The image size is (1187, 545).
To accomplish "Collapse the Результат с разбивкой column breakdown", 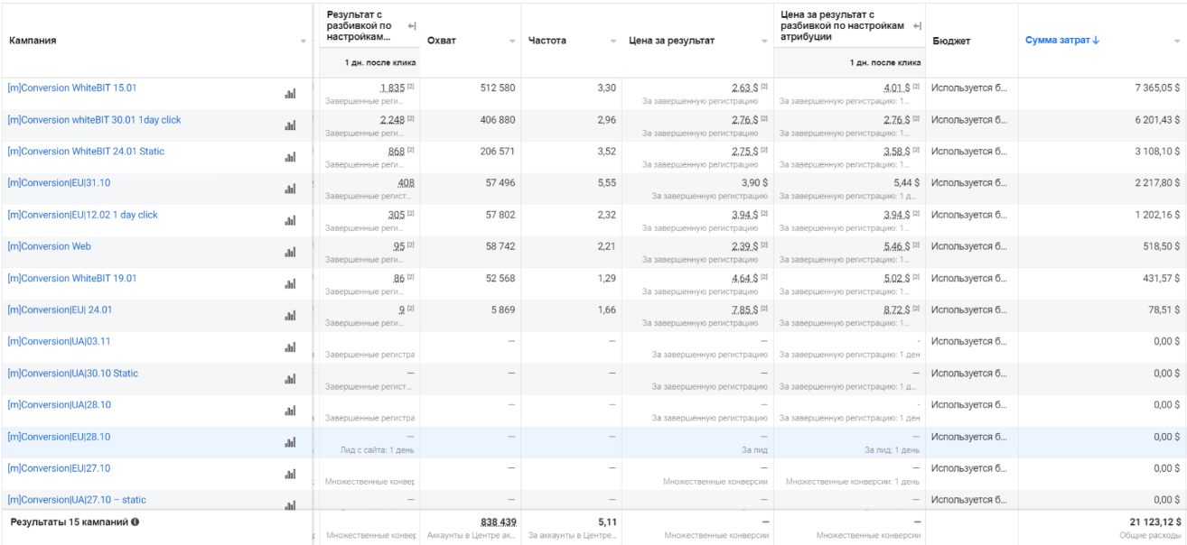I will 412,25.
